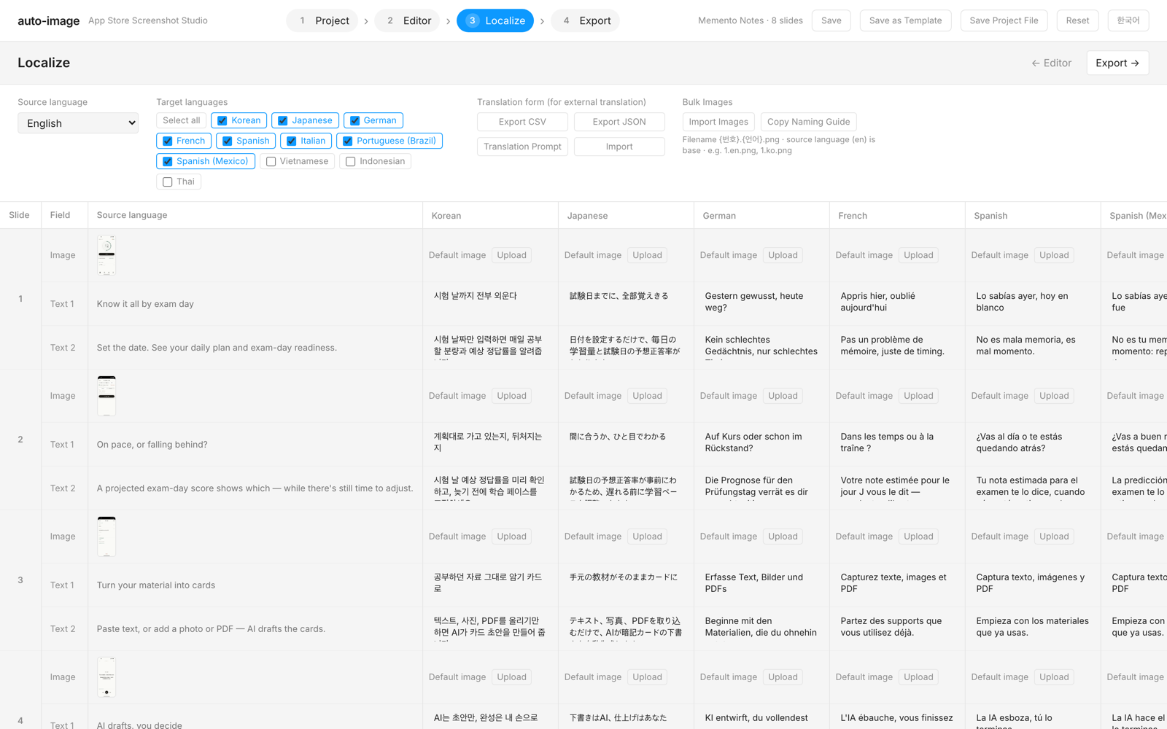
Task: Uncheck Spanish target language
Action: (228, 141)
